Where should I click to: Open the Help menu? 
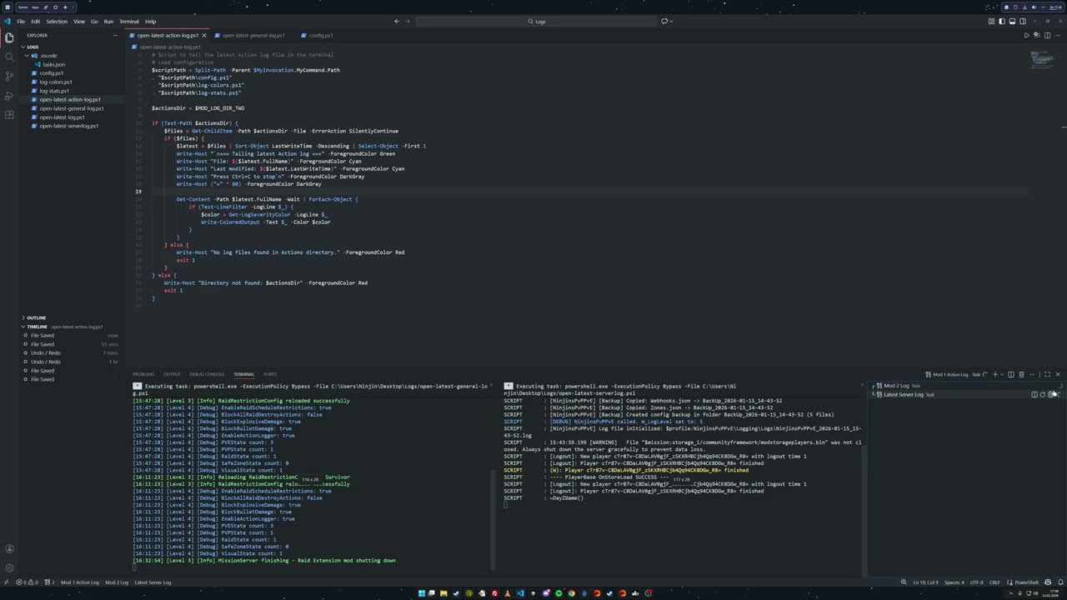point(150,22)
